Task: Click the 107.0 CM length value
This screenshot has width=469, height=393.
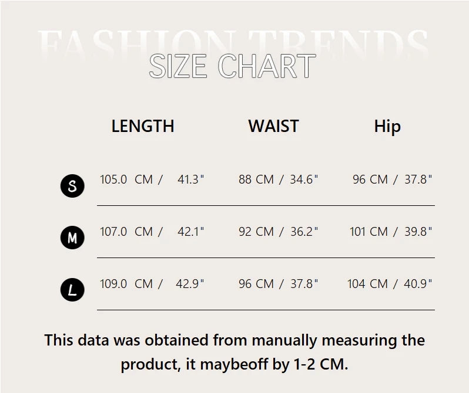Action: (x=126, y=232)
